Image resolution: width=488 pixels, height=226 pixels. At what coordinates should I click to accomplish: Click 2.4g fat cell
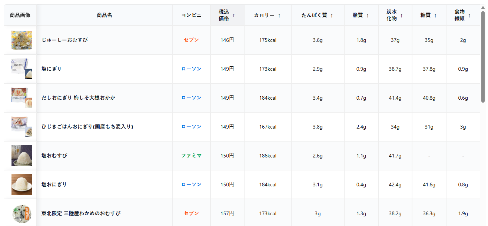(x=361, y=127)
